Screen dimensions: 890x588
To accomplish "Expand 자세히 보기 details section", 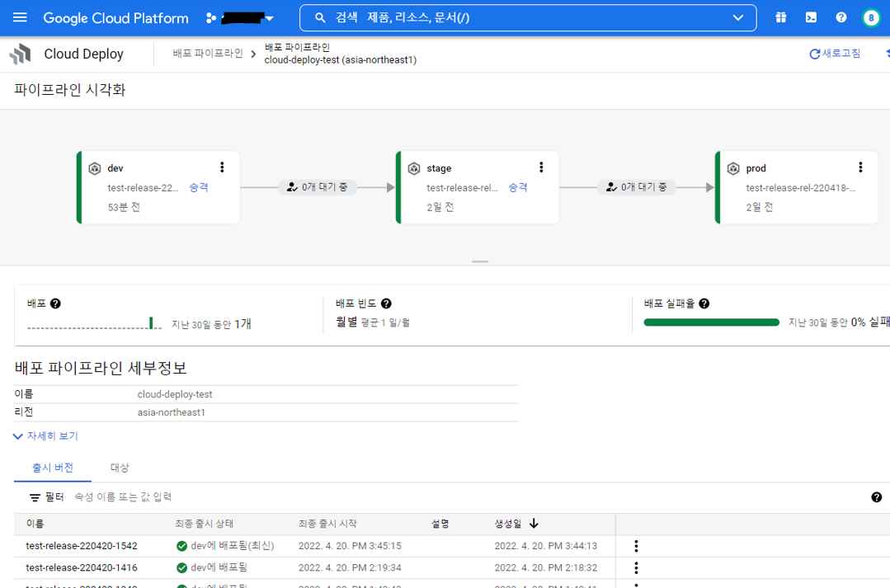I will [45, 436].
